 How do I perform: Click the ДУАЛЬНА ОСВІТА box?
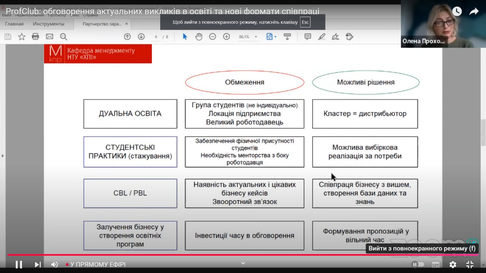pyautogui.click(x=130, y=114)
